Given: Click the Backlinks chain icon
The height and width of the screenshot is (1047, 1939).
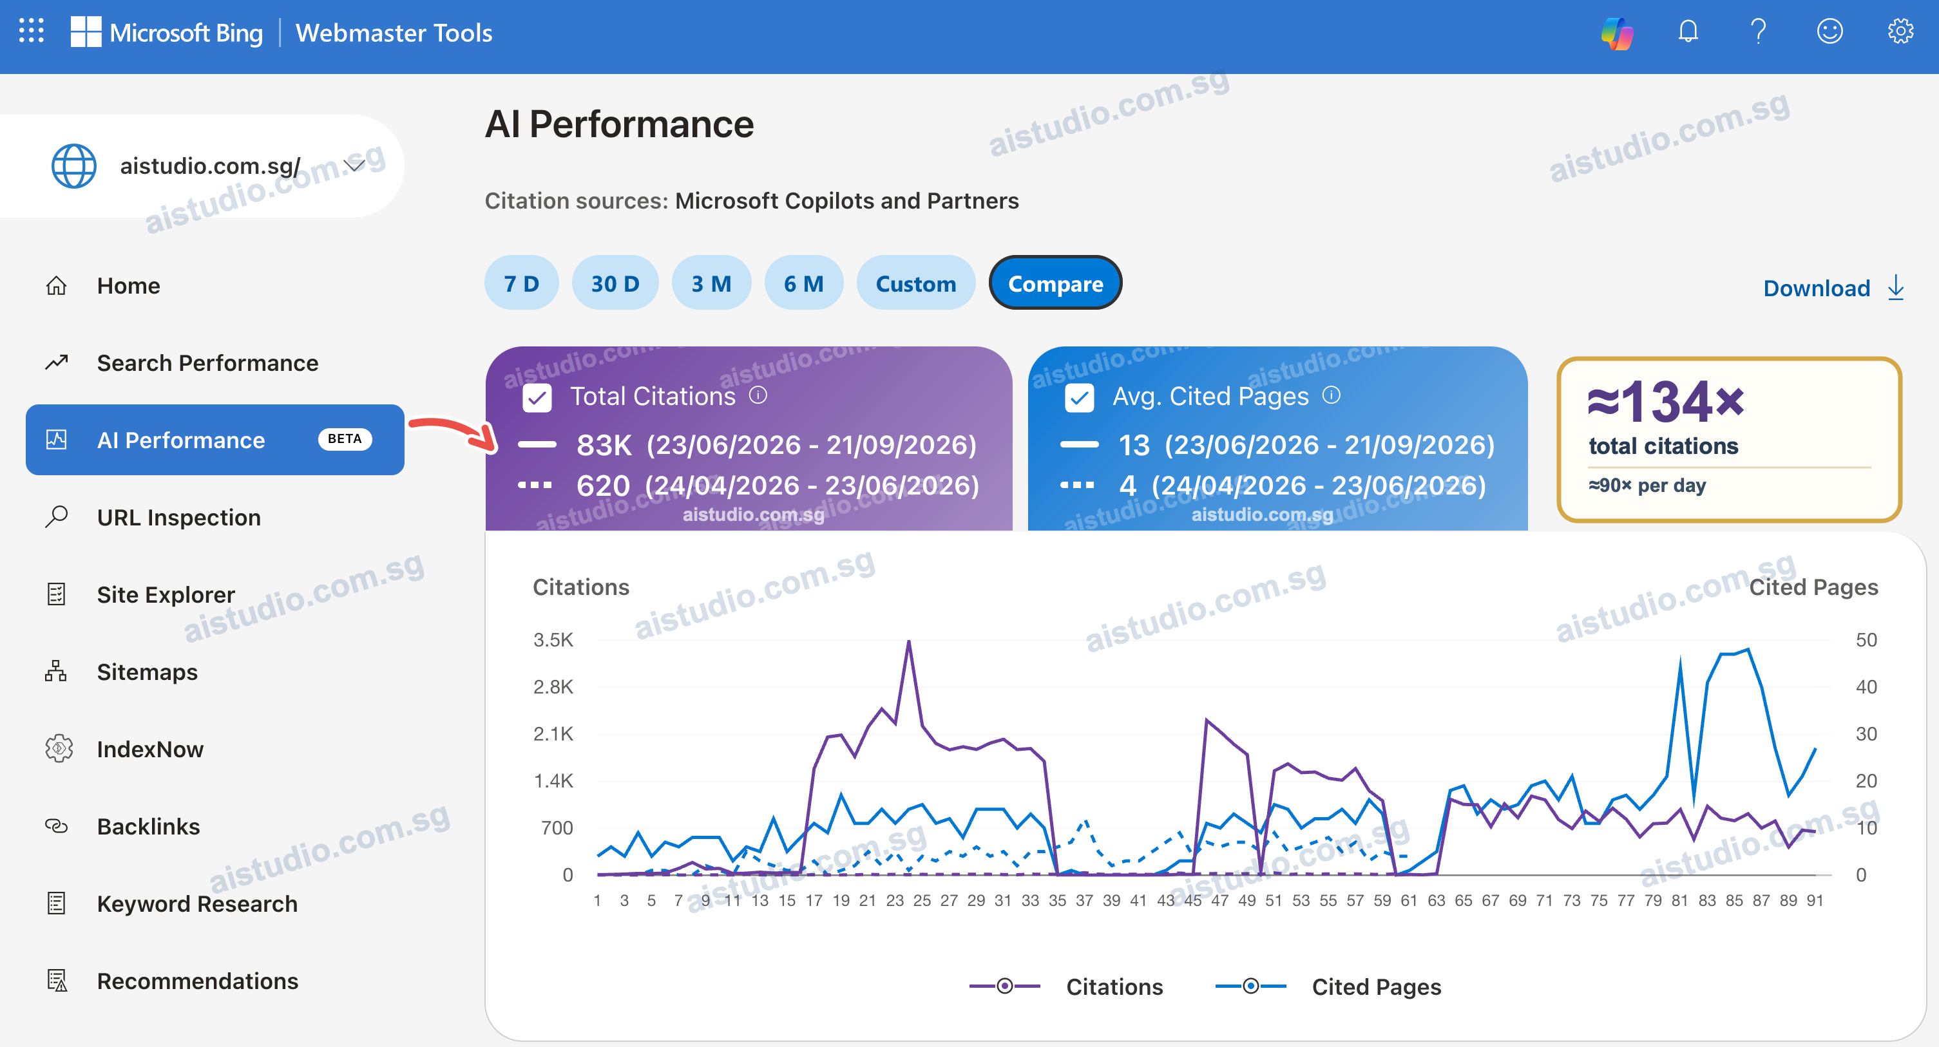Looking at the screenshot, I should pyautogui.click(x=57, y=826).
